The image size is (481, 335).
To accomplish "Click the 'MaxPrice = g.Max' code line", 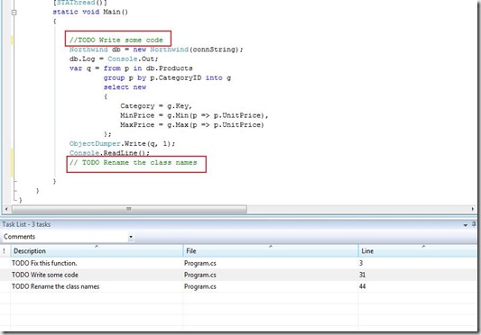I will [x=192, y=125].
